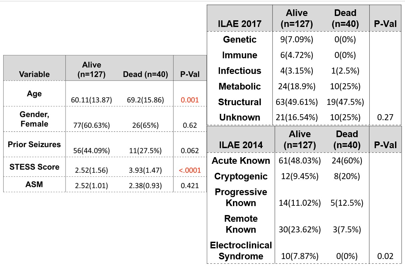Select the Acute Known row label
The width and height of the screenshot is (405, 268).
pos(241,161)
